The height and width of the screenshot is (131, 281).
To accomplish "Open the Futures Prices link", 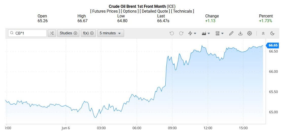I will (105, 11).
